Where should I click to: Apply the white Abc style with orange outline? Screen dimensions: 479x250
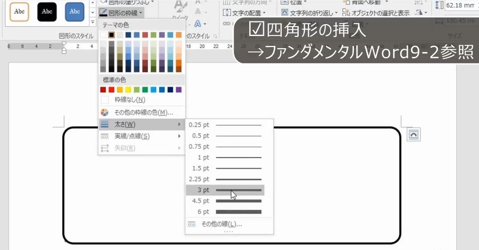tap(19, 12)
